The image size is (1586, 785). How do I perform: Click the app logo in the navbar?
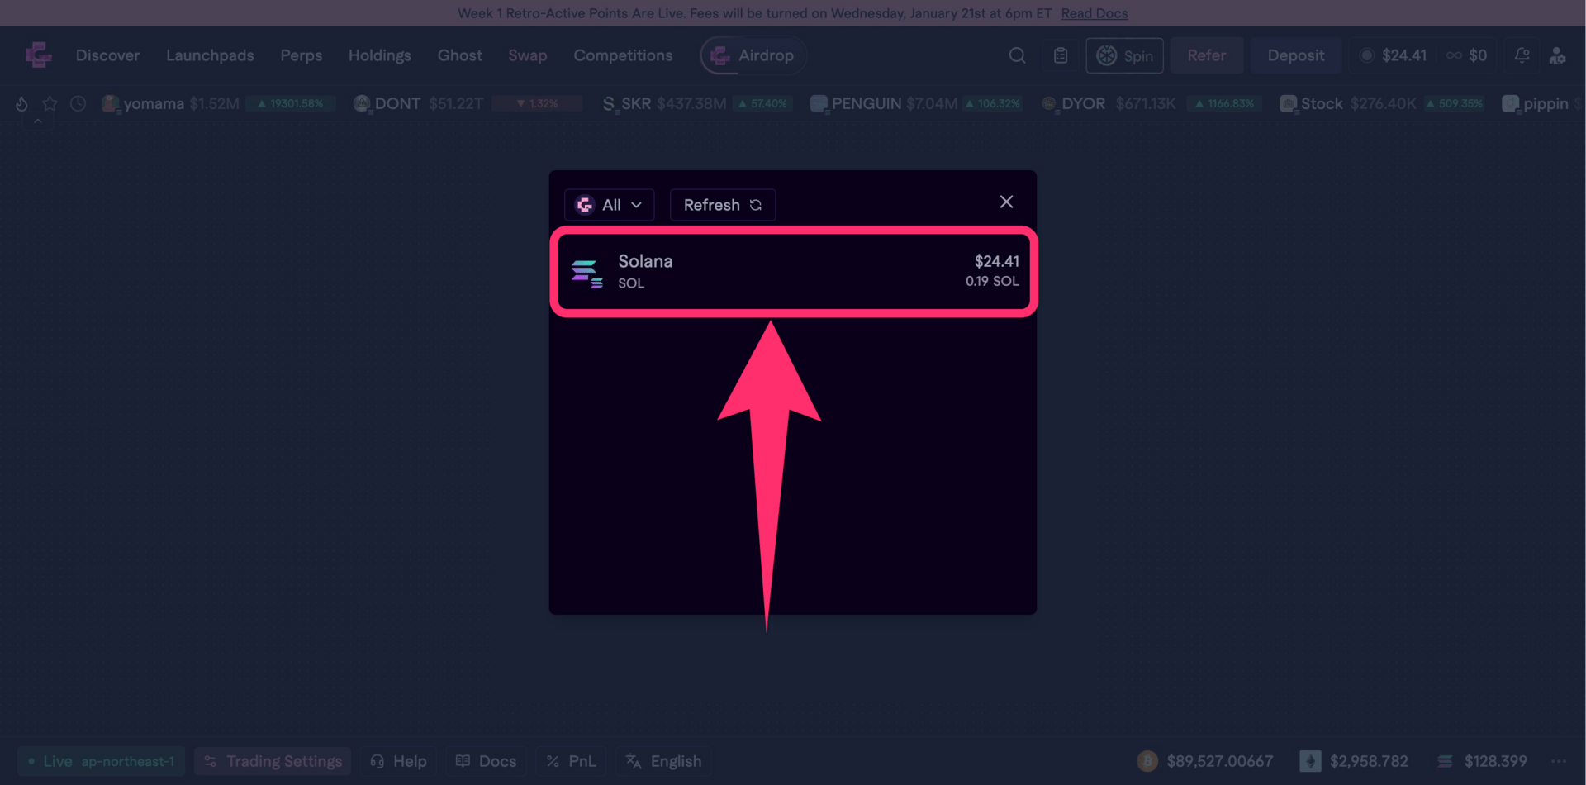point(39,55)
